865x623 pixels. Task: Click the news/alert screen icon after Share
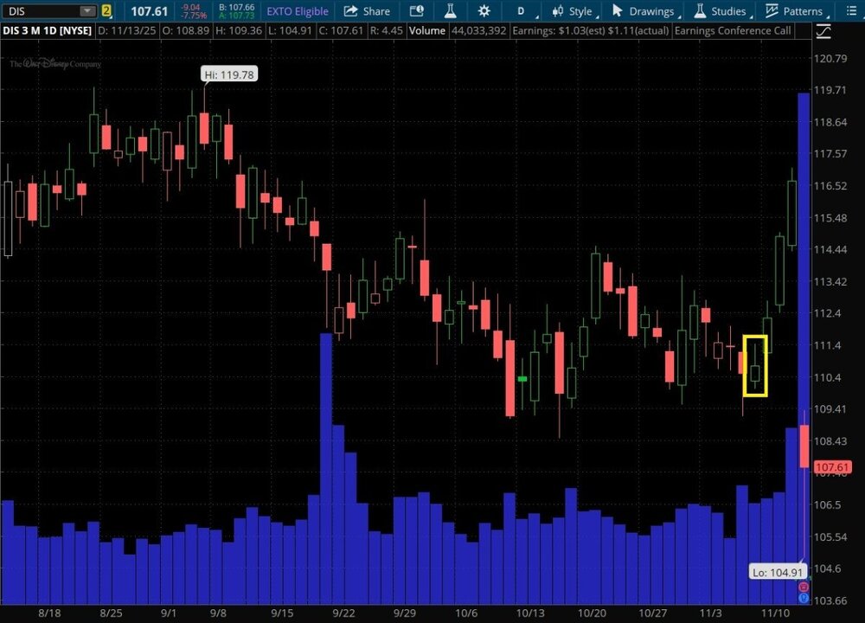point(417,11)
